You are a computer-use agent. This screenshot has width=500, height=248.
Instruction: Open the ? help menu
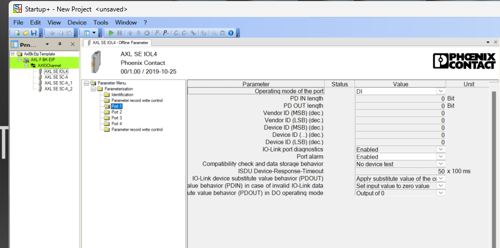(x=145, y=22)
